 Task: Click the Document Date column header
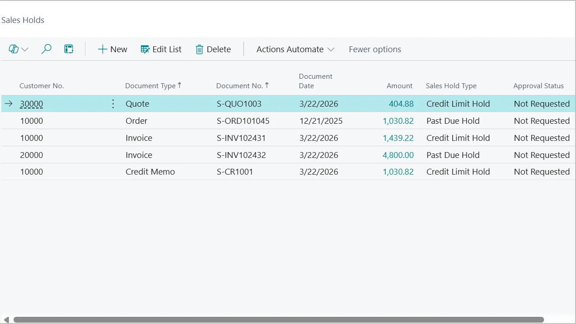click(x=315, y=81)
